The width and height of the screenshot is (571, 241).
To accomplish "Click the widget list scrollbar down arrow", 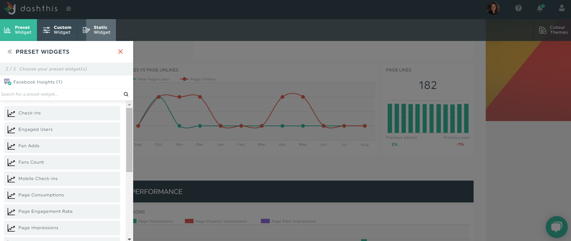I will pos(130,239).
